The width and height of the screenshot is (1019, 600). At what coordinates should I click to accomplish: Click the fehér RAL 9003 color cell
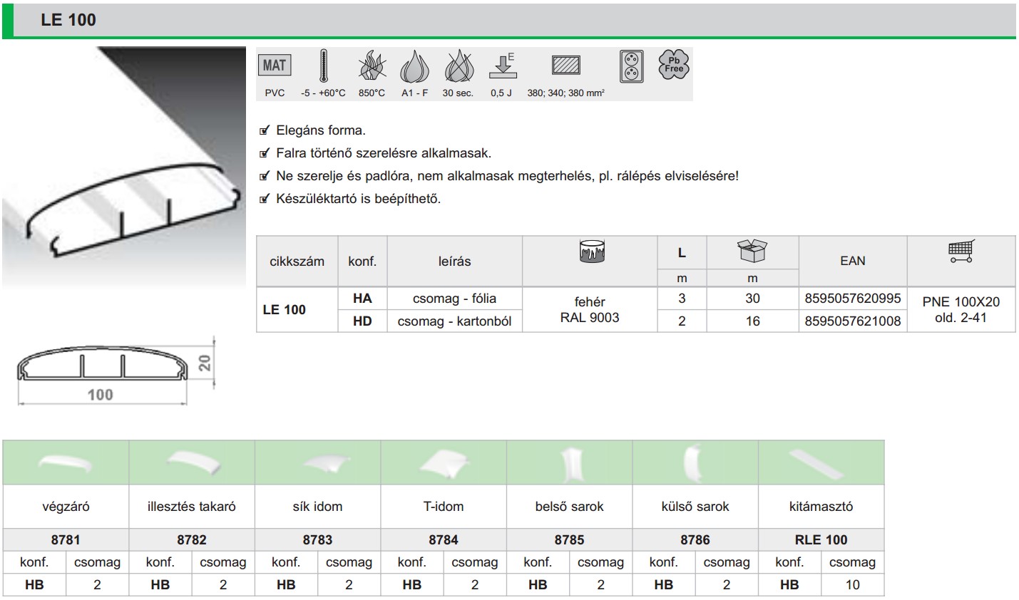pos(589,309)
